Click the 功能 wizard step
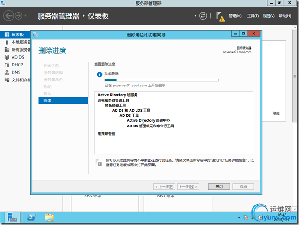 (47, 87)
